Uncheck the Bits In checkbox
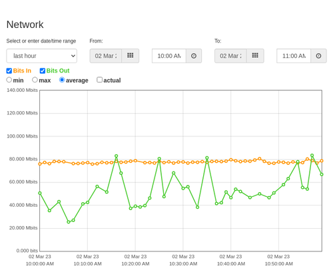The width and height of the screenshot is (333, 268). tap(9, 70)
